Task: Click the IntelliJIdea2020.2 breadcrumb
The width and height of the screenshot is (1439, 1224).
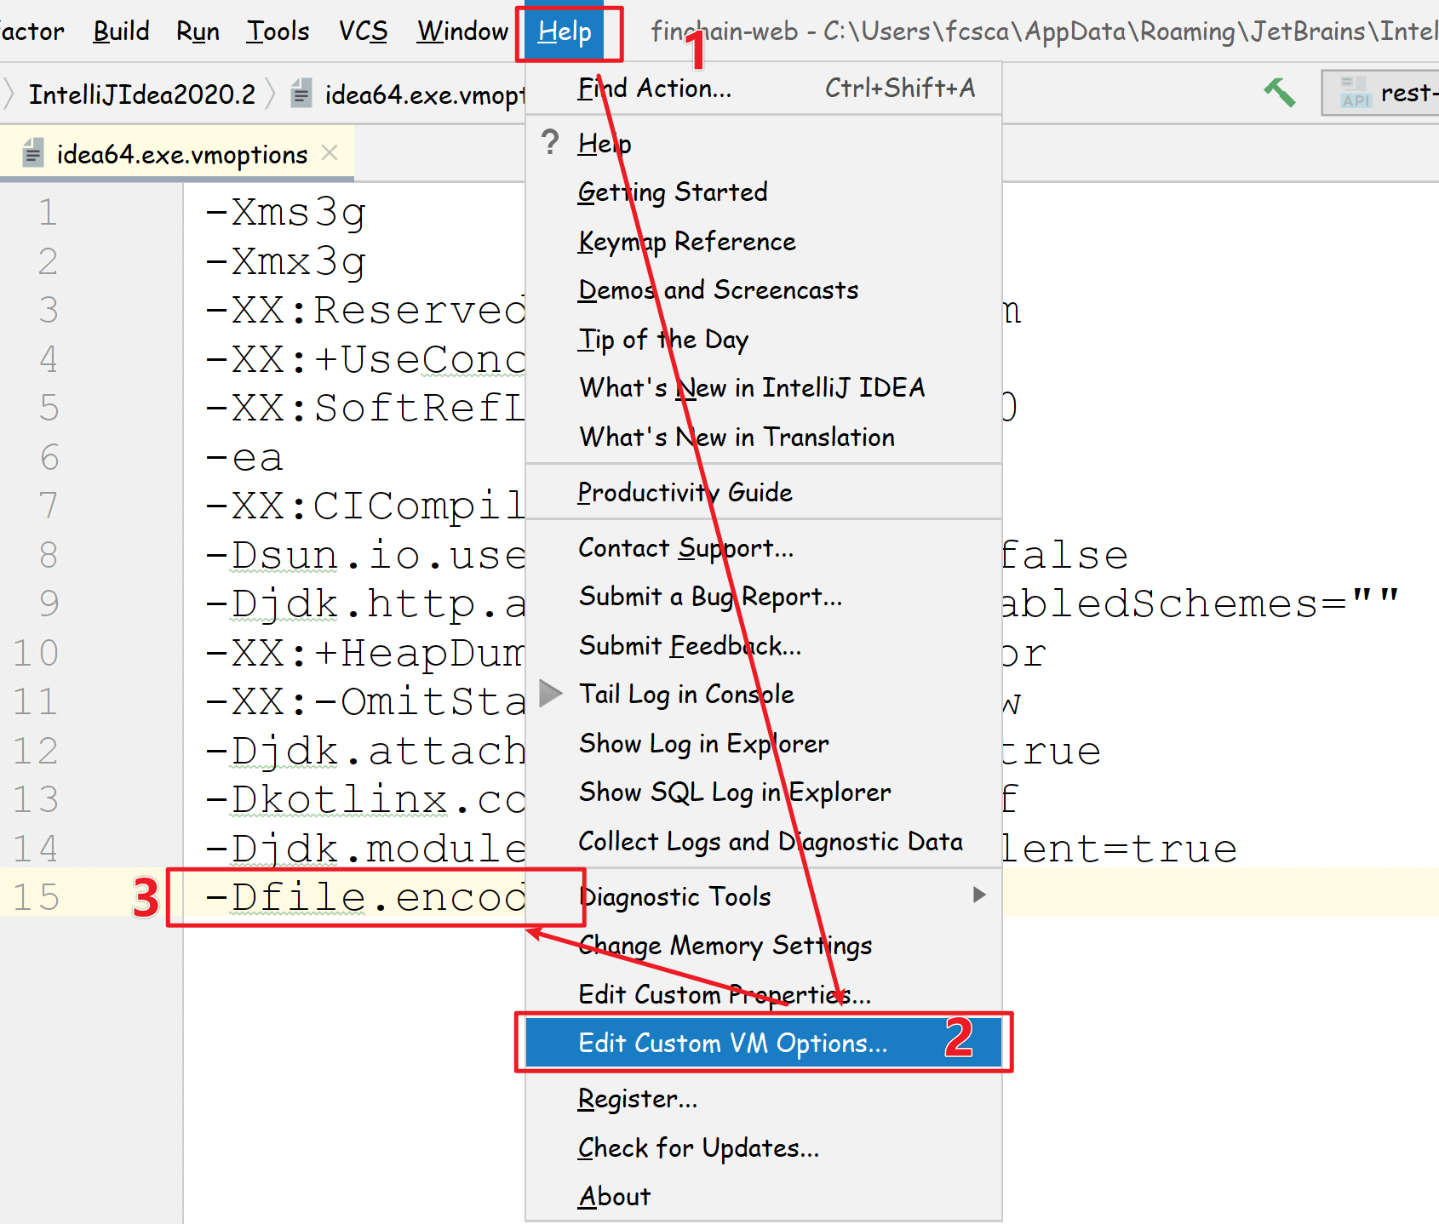Action: coord(142,94)
